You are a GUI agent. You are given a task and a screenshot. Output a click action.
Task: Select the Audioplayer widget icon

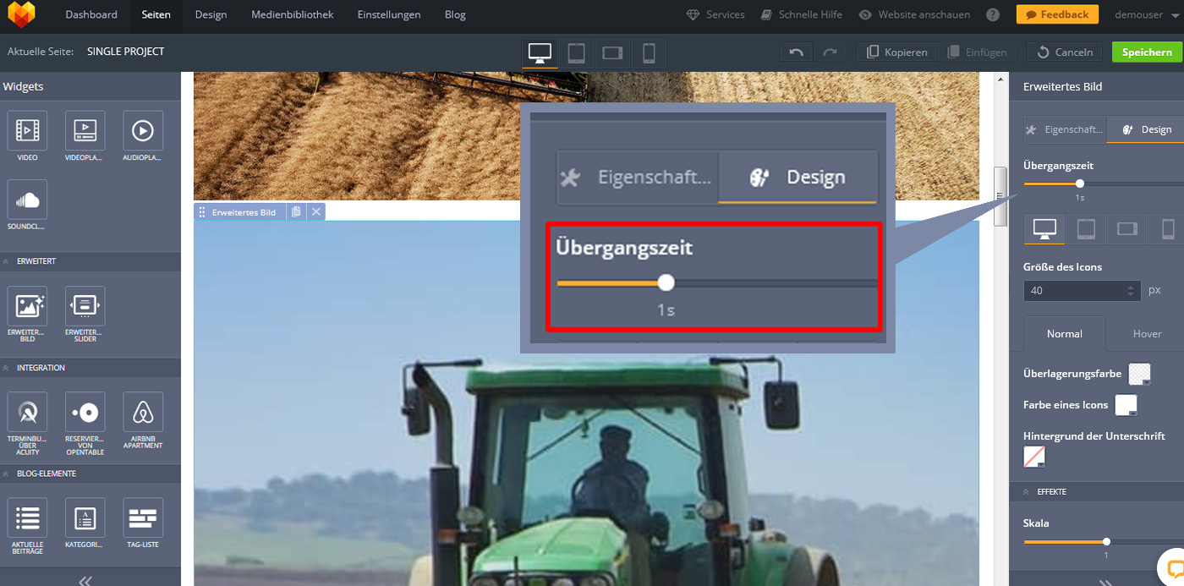[x=143, y=131]
